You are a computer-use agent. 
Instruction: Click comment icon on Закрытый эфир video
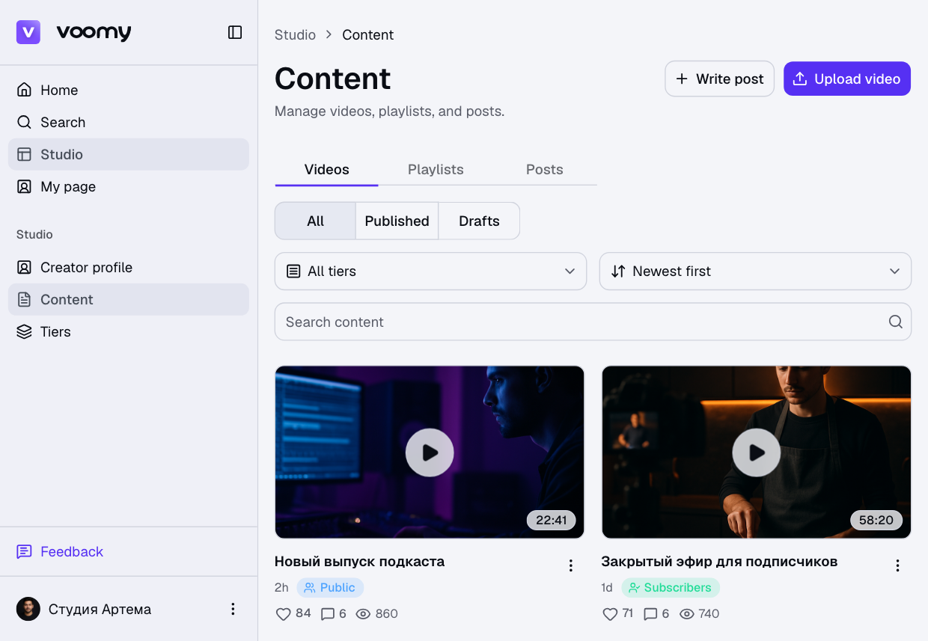[x=651, y=614]
